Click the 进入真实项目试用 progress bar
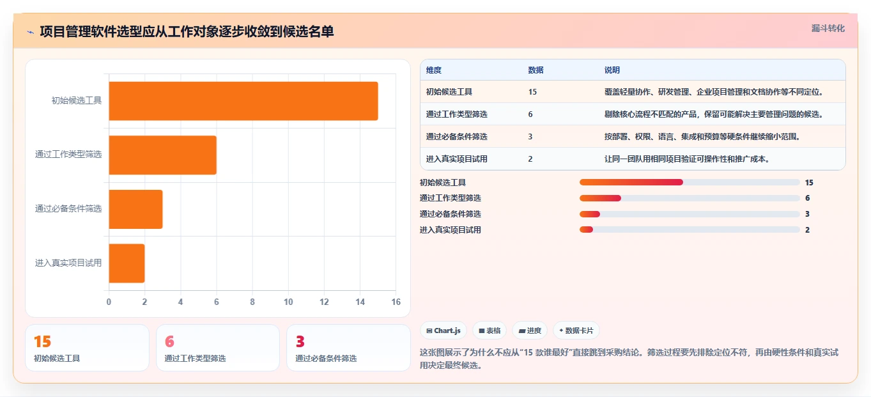 [x=690, y=230]
